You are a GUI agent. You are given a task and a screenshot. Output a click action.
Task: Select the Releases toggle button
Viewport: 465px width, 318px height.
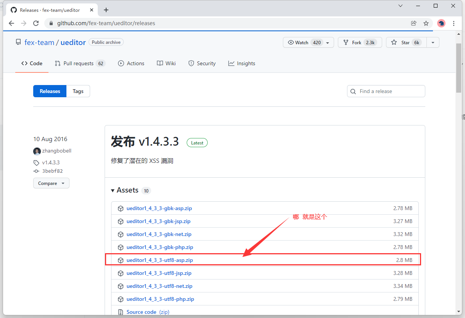50,91
